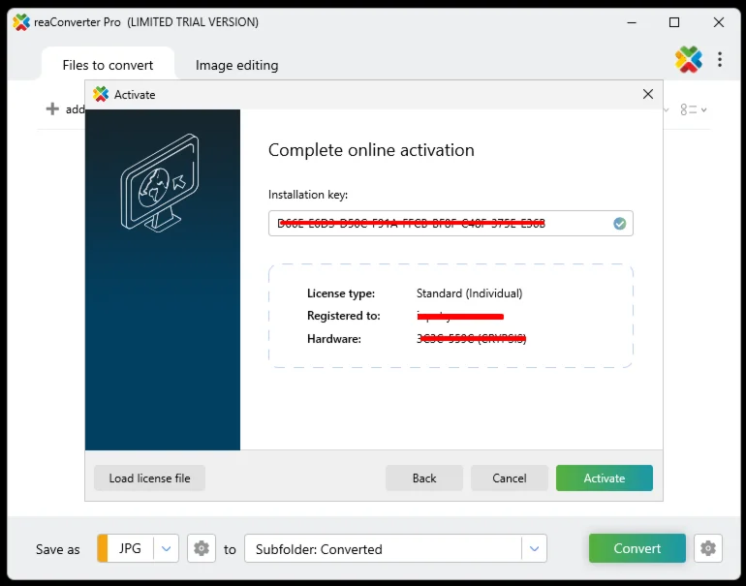The height and width of the screenshot is (586, 746).
Task: Maximize the reaConverter window
Action: tap(674, 22)
